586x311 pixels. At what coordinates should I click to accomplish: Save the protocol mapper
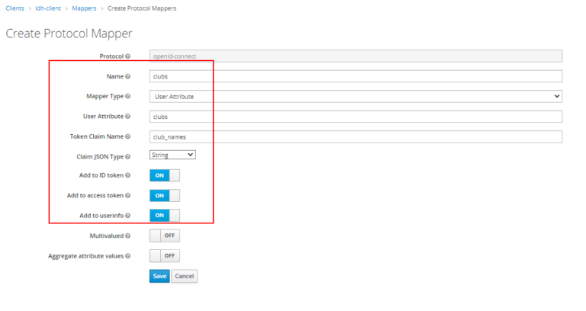click(x=159, y=276)
